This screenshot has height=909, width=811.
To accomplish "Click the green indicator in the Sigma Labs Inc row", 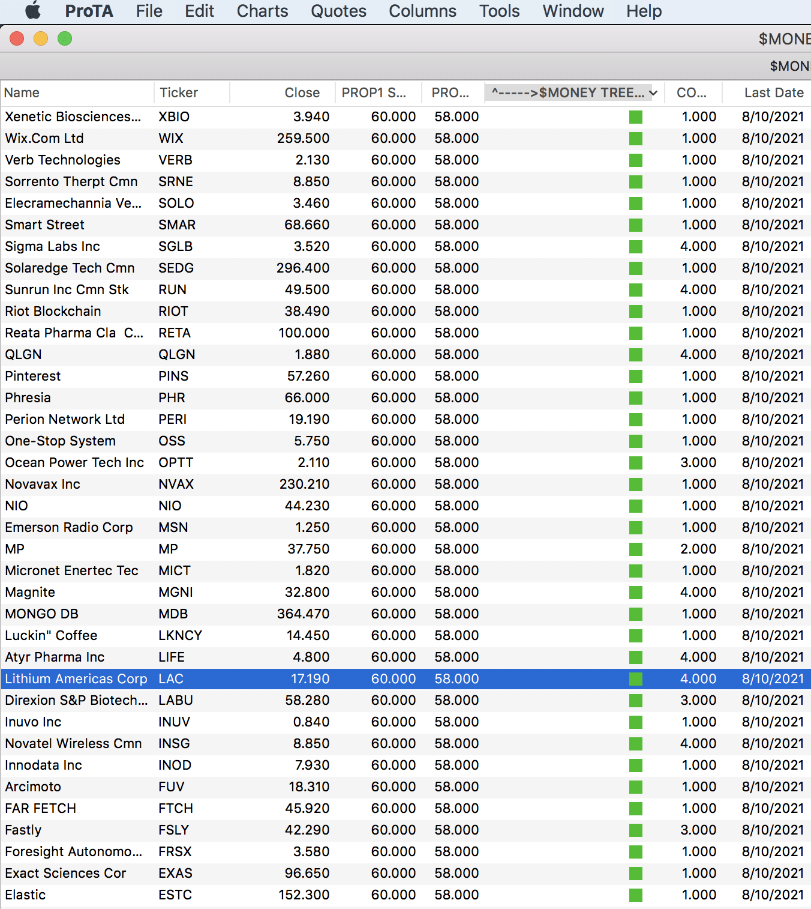I will 636,247.
